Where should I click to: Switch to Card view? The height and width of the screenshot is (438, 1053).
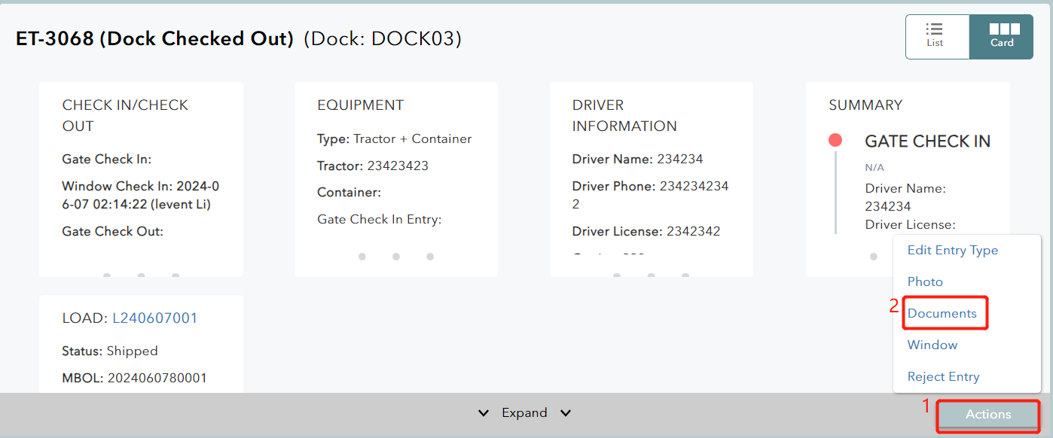pyautogui.click(x=1001, y=36)
